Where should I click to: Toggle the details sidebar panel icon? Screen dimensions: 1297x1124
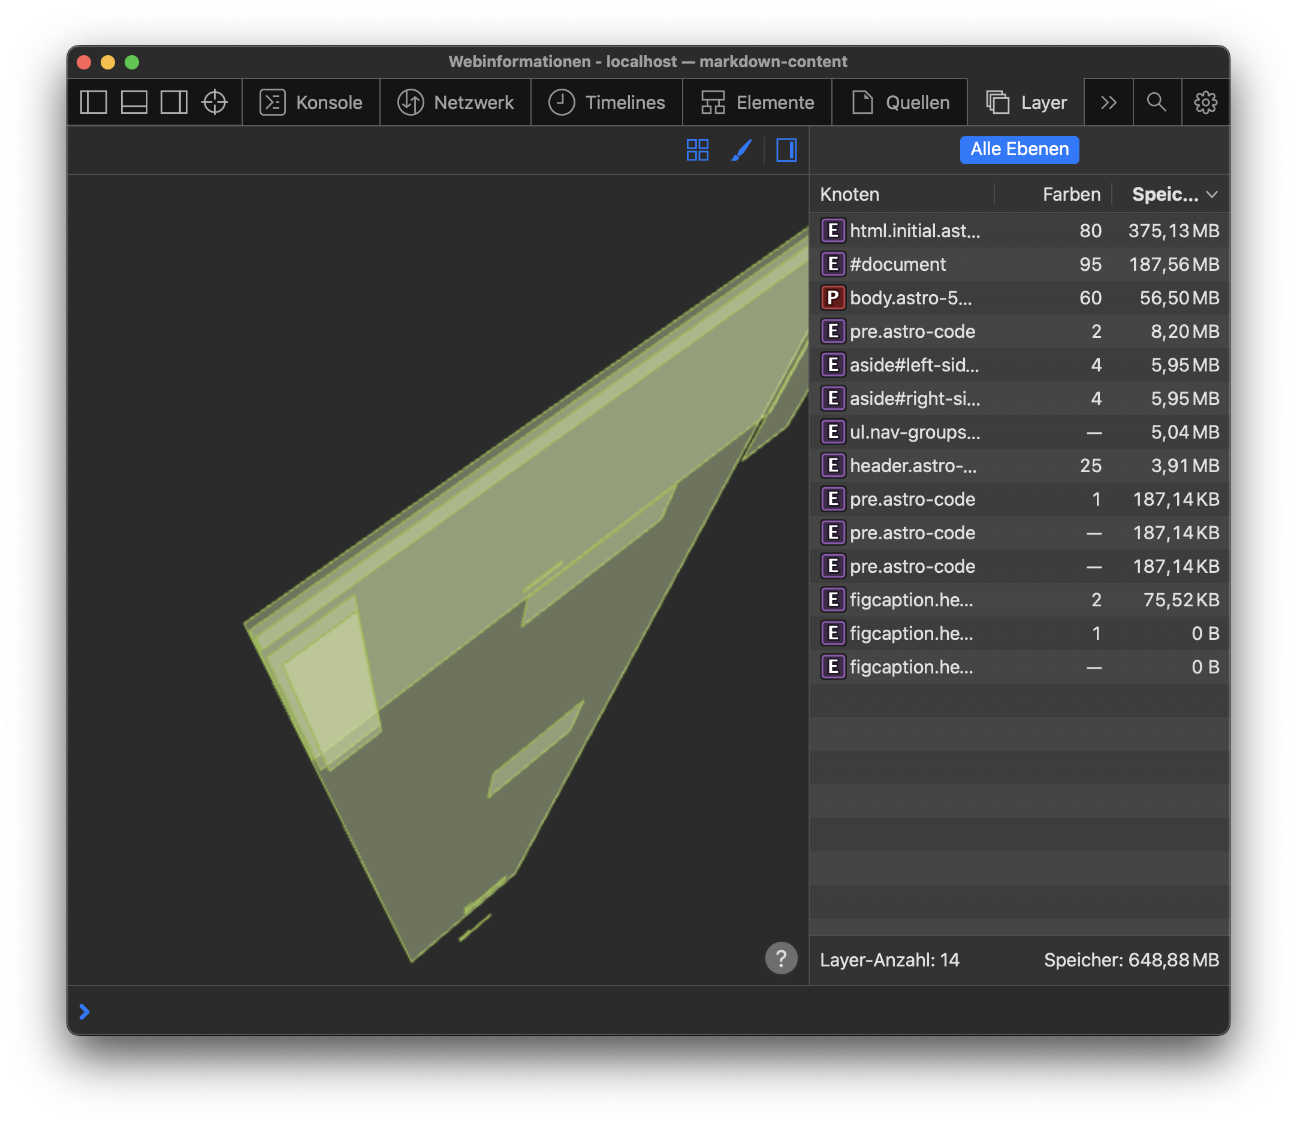click(x=786, y=150)
